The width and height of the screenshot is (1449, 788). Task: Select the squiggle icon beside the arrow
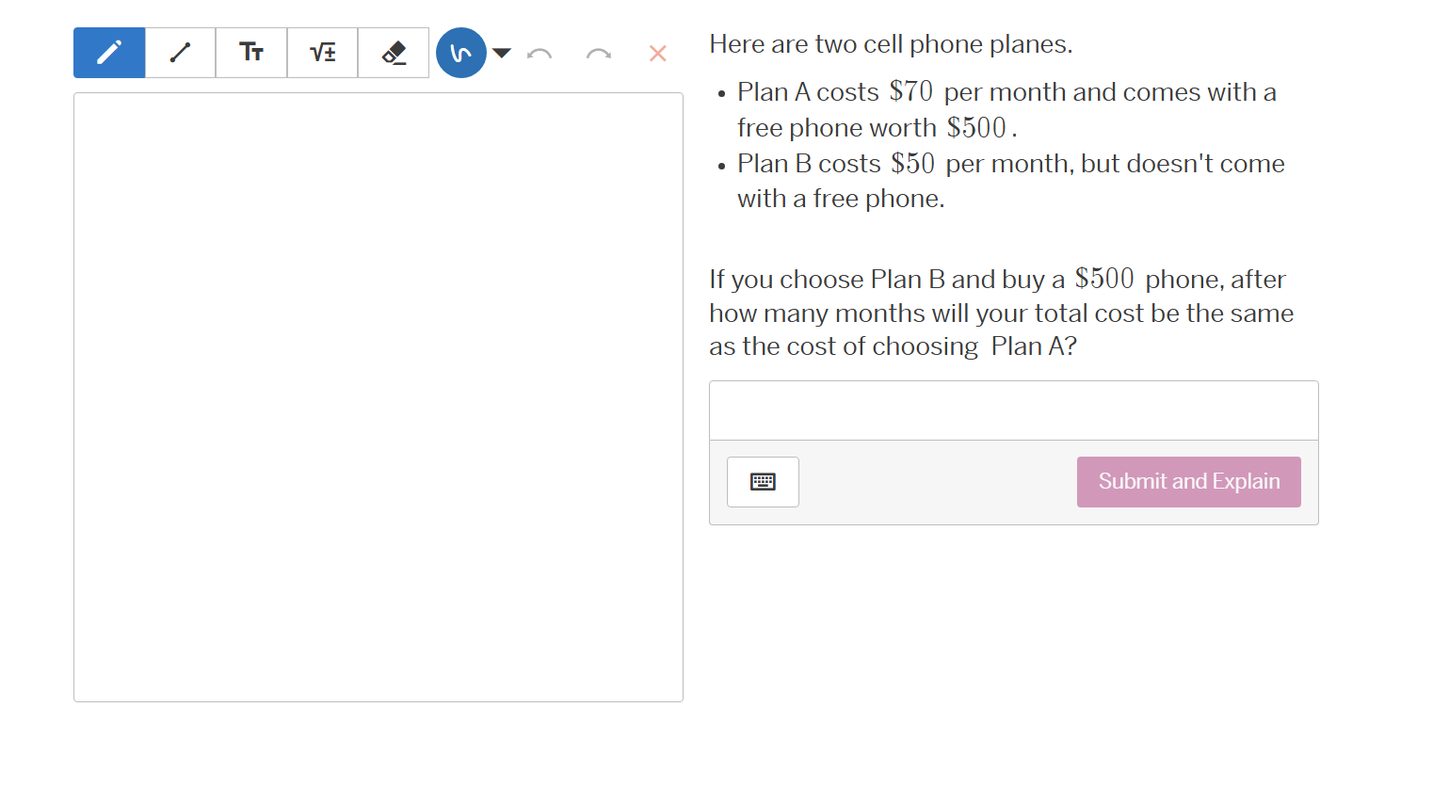point(460,53)
